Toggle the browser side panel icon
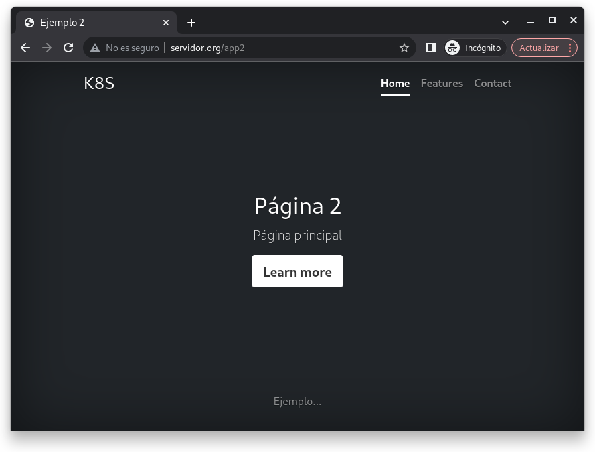 point(431,48)
